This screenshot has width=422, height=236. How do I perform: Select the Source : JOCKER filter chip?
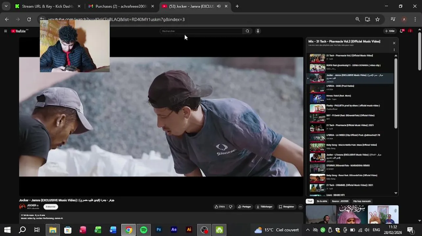pyautogui.click(x=340, y=201)
